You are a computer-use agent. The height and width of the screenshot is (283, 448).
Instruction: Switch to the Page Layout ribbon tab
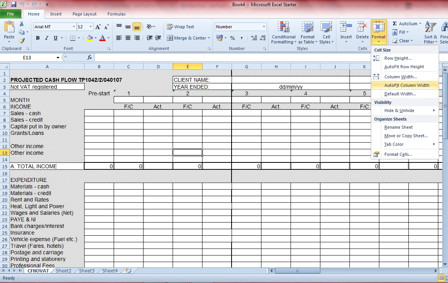[x=85, y=14]
